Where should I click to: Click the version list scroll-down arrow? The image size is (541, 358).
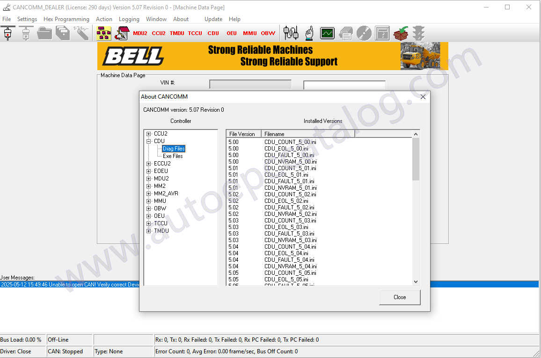(x=416, y=281)
